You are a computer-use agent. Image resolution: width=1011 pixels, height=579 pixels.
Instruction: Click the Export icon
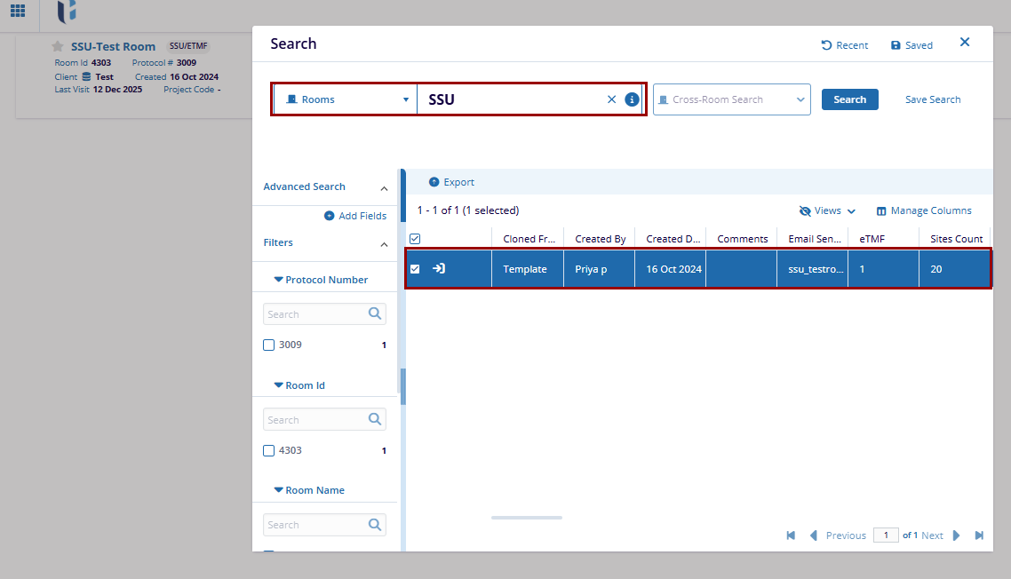[434, 182]
